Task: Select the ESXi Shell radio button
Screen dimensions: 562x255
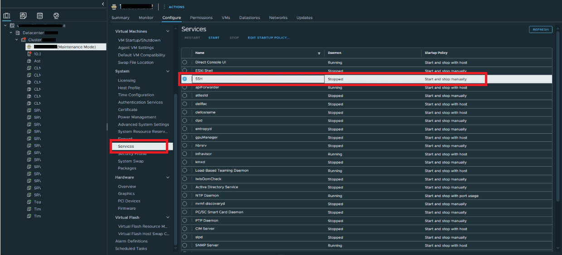Action: point(184,71)
